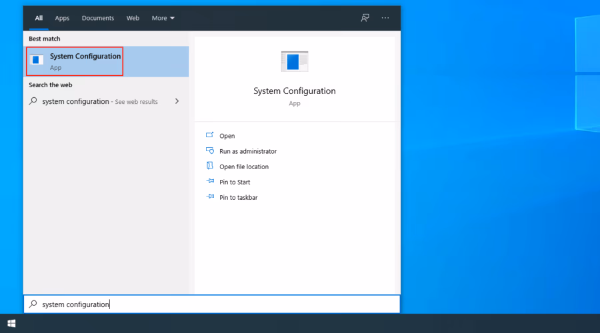Choose Open file location
The image size is (600, 333).
pos(244,166)
